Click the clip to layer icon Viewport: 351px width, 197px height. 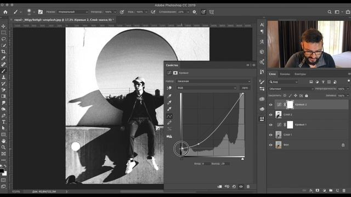pyautogui.click(x=219, y=187)
